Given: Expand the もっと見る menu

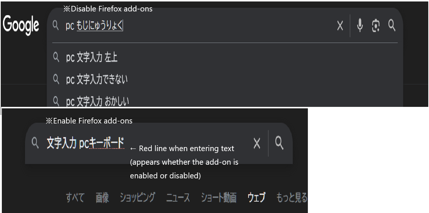Looking at the screenshot, I should click(291, 198).
